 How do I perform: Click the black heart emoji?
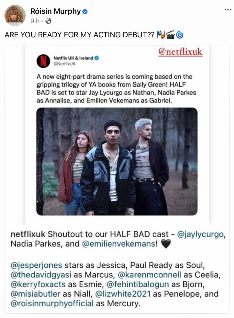click(166, 244)
